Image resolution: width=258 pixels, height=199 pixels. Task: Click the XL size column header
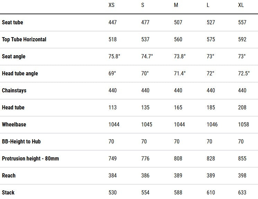point(241,5)
